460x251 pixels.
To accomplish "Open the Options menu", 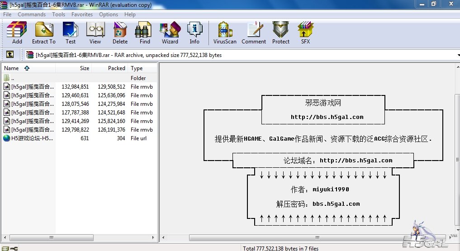I will 108,14.
